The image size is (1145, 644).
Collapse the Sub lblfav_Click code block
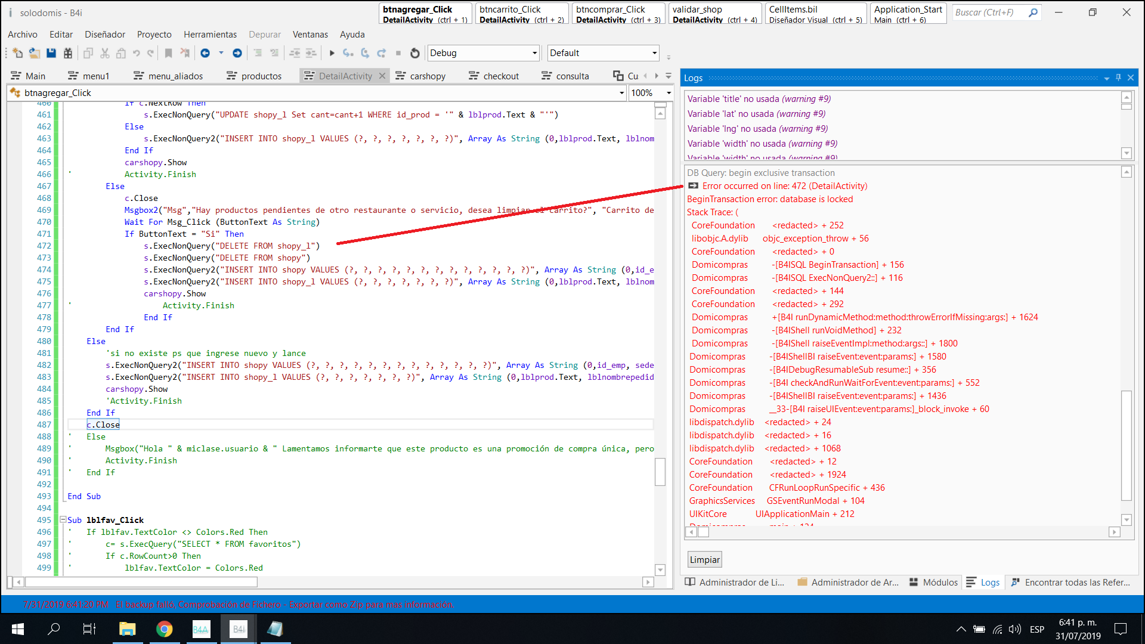63,520
